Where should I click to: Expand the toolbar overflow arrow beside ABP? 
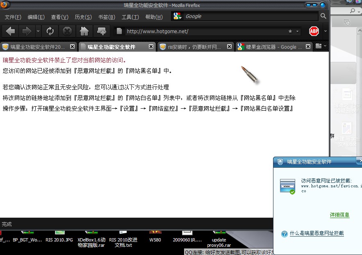coord(325,31)
